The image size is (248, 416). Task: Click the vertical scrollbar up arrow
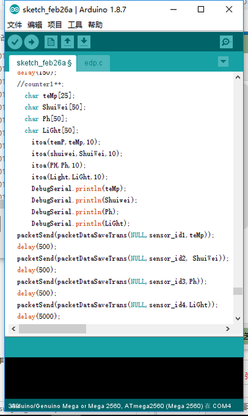point(238,77)
